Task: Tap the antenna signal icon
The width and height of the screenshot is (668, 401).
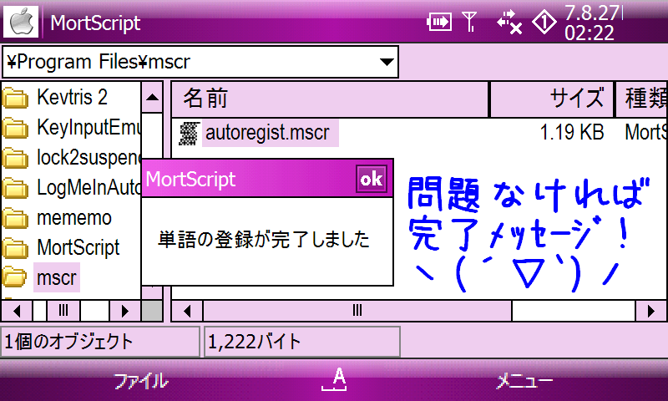Action: click(469, 22)
